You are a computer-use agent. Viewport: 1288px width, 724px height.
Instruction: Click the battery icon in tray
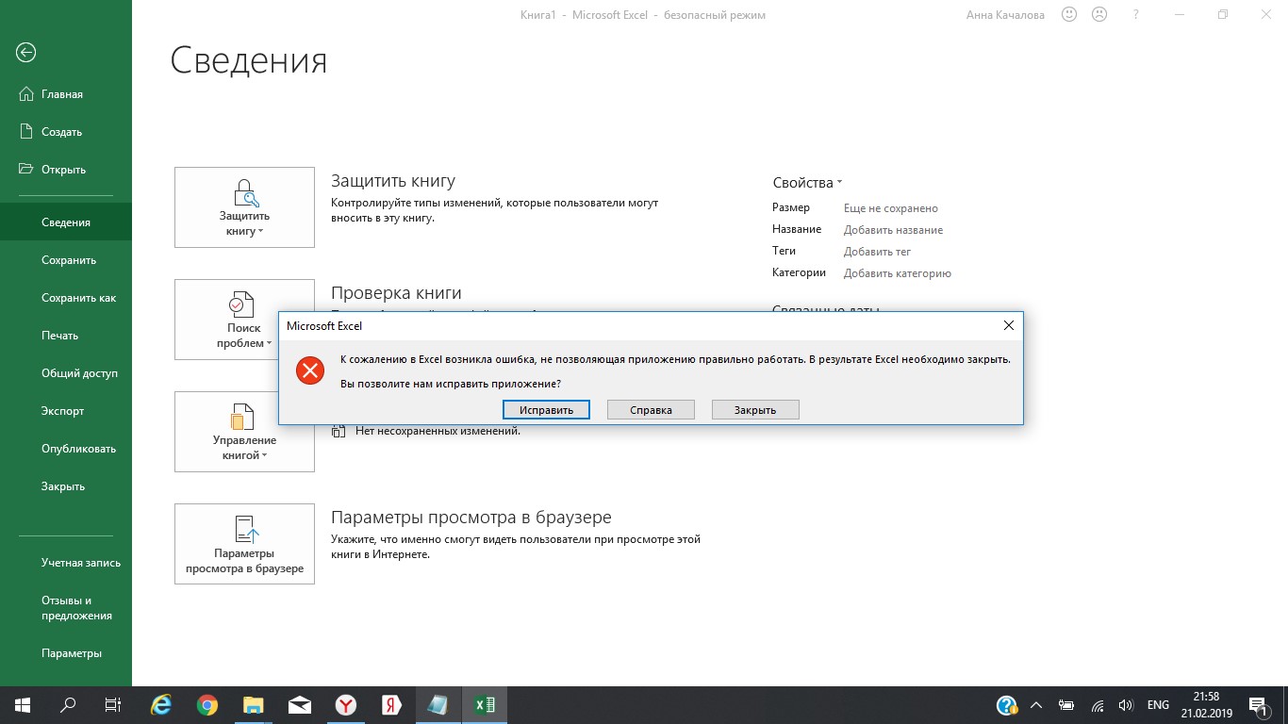[1066, 705]
